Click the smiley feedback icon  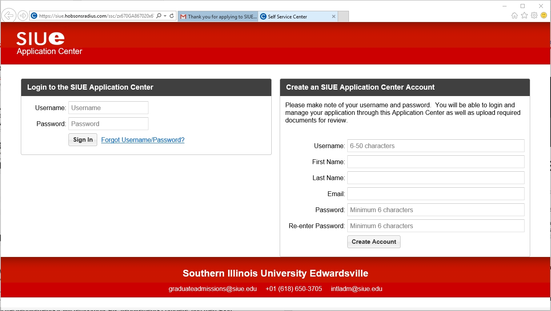543,16
